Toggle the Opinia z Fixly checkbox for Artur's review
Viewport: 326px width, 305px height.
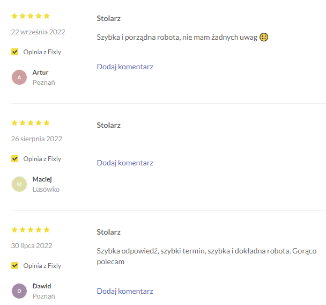click(15, 52)
